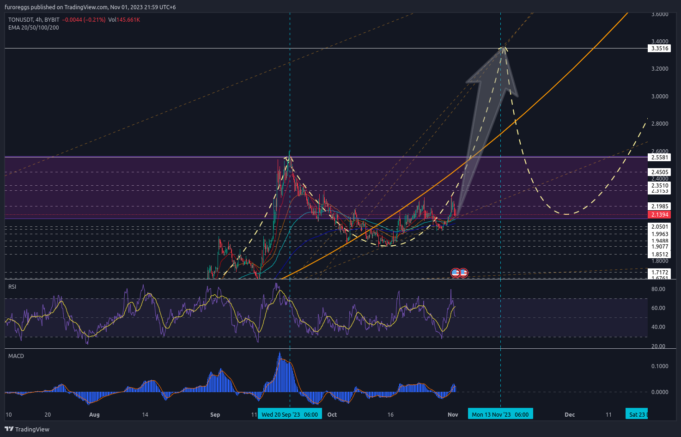Click the 2.1985 price level label
The height and width of the screenshot is (437, 681).
660,206
